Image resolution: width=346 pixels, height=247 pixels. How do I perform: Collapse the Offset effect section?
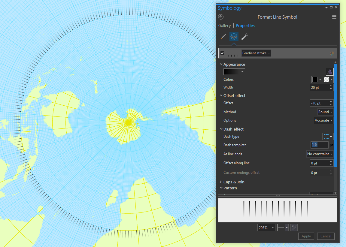pyautogui.click(x=221, y=95)
